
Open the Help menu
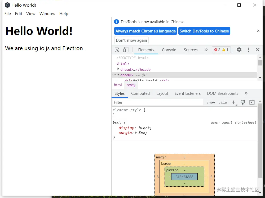click(x=64, y=14)
